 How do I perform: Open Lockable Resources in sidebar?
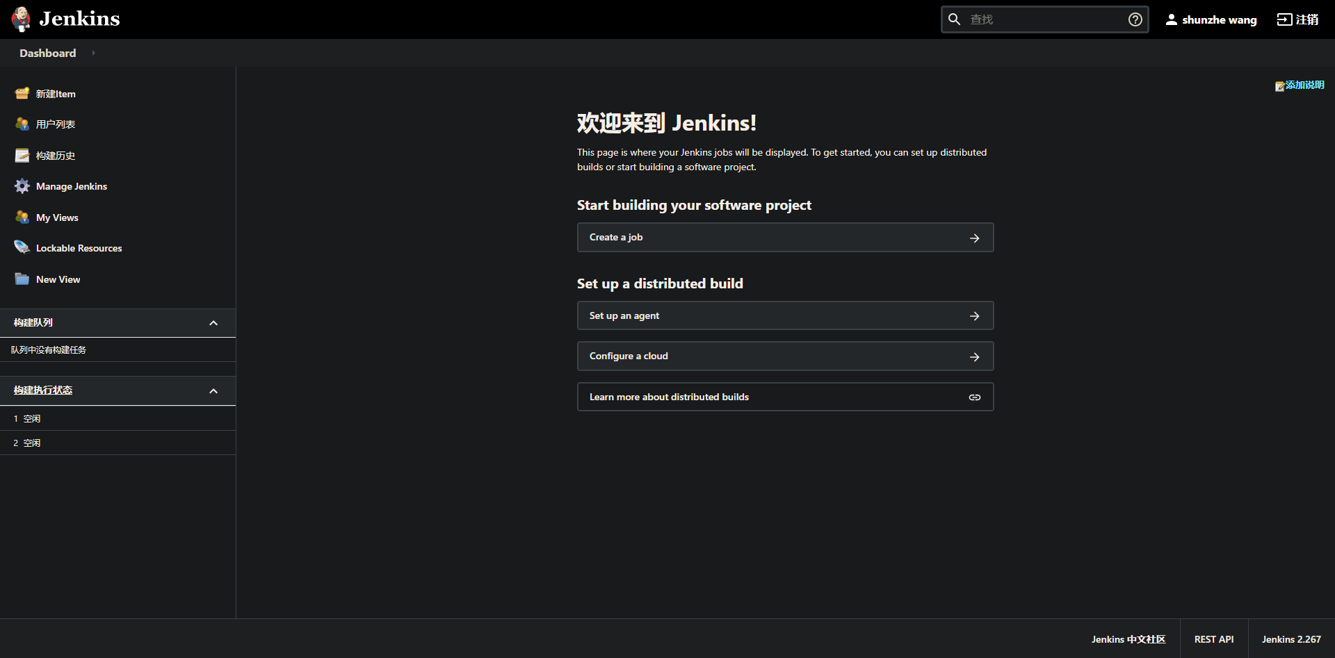(x=79, y=248)
